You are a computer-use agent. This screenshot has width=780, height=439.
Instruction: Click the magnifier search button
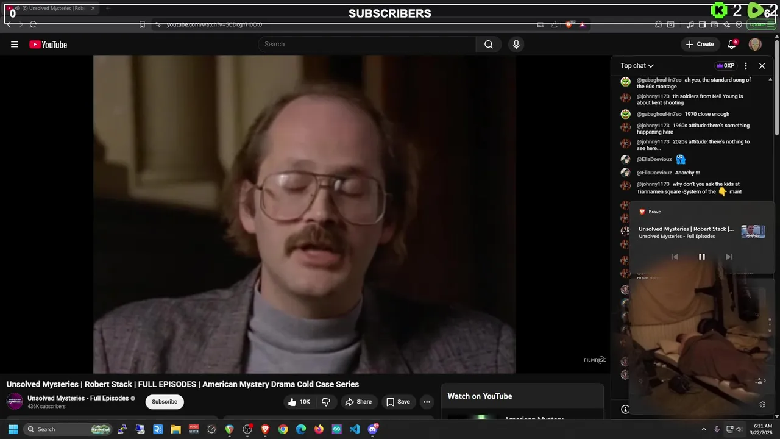pos(489,44)
